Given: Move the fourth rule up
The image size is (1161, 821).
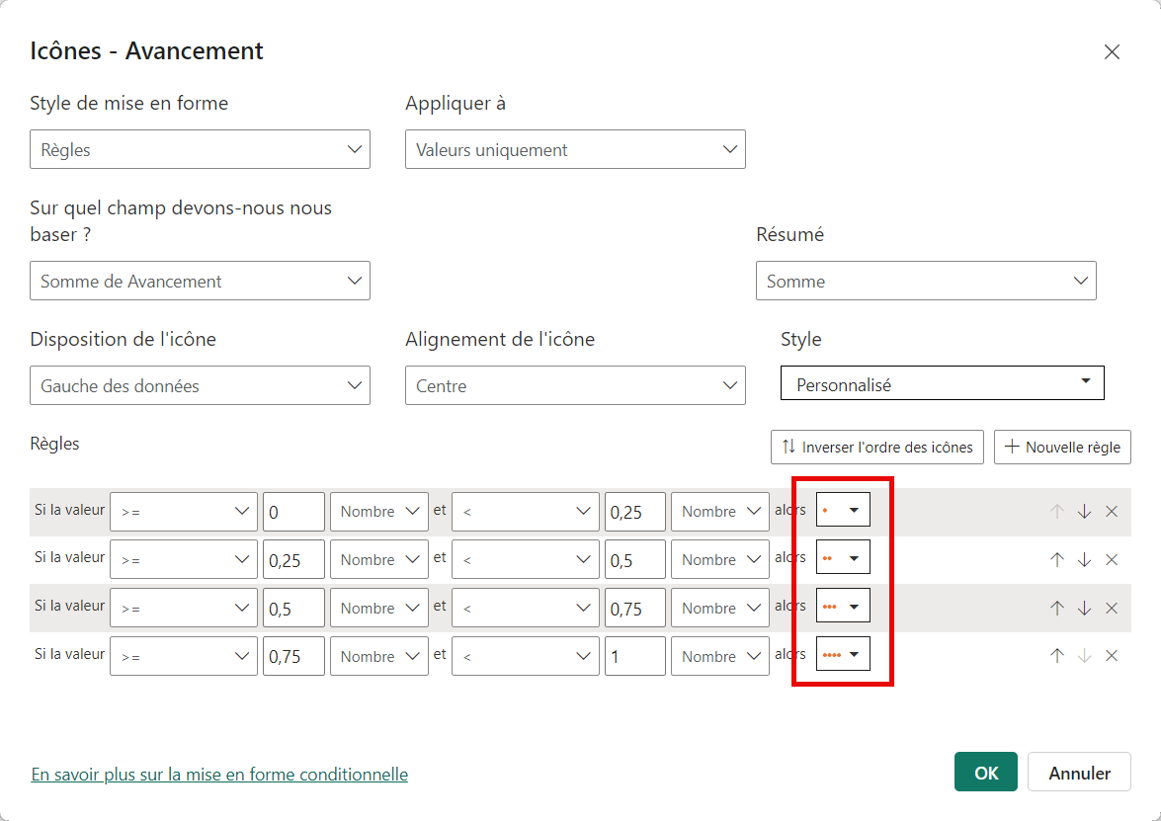Looking at the screenshot, I should [1056, 656].
